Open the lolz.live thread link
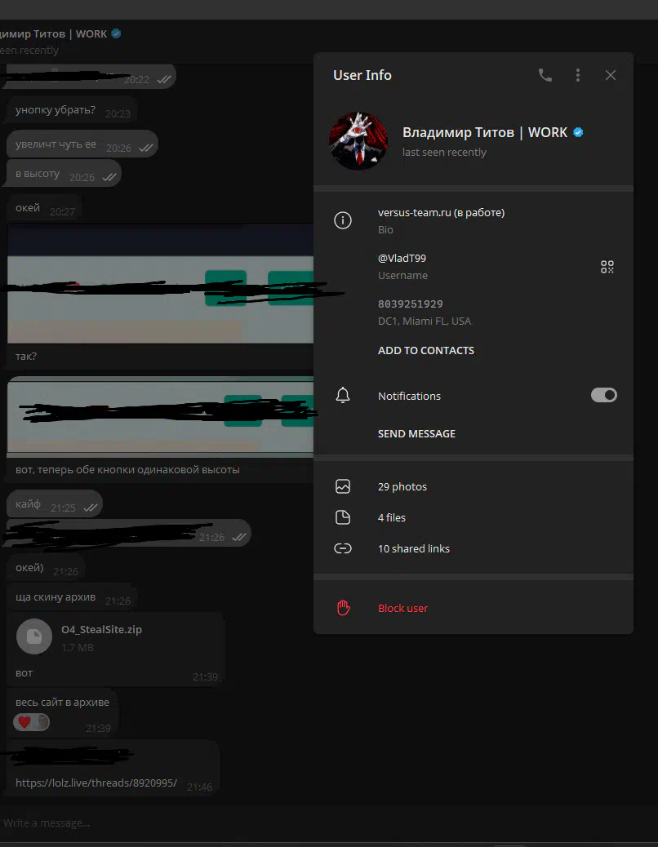658x847 pixels. point(96,783)
